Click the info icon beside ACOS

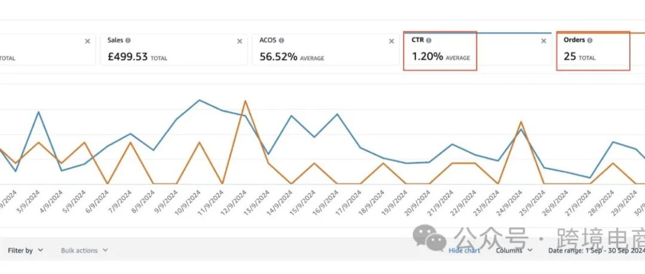(281, 41)
